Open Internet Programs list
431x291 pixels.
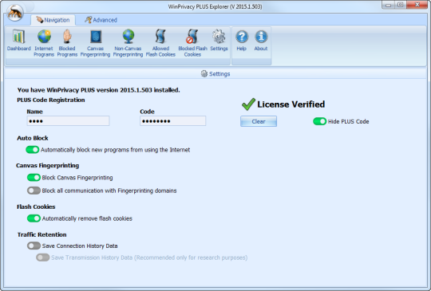click(44, 43)
